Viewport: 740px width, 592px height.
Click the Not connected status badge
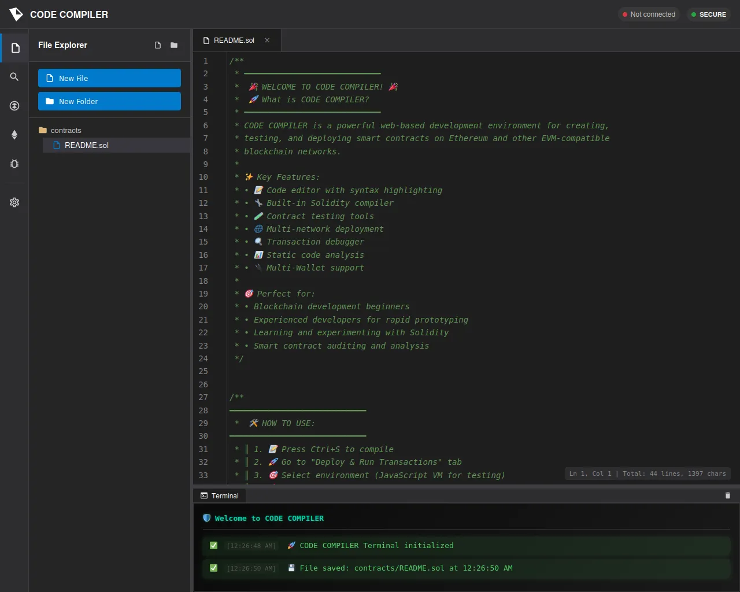649,14
